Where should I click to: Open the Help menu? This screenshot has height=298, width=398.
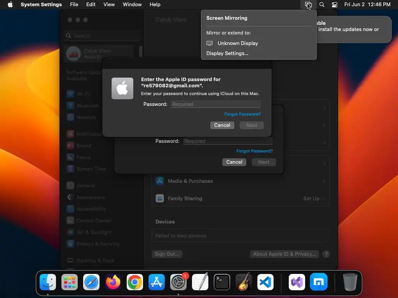[155, 5]
